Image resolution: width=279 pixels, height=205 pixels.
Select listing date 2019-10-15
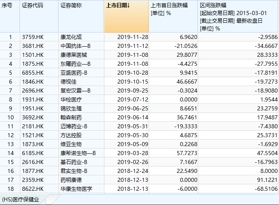pyautogui.click(x=133, y=82)
